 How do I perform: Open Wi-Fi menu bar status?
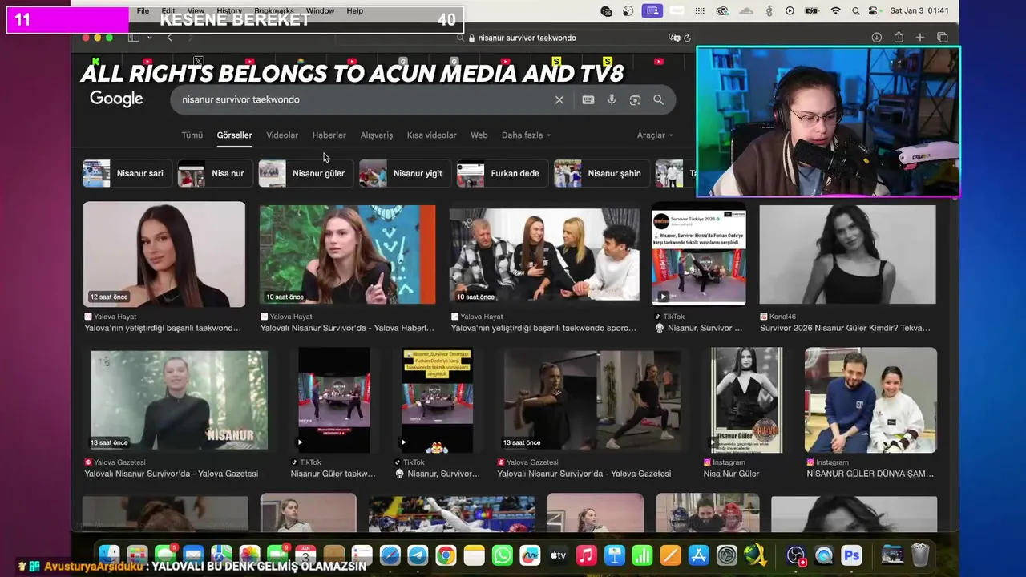pyautogui.click(x=836, y=11)
